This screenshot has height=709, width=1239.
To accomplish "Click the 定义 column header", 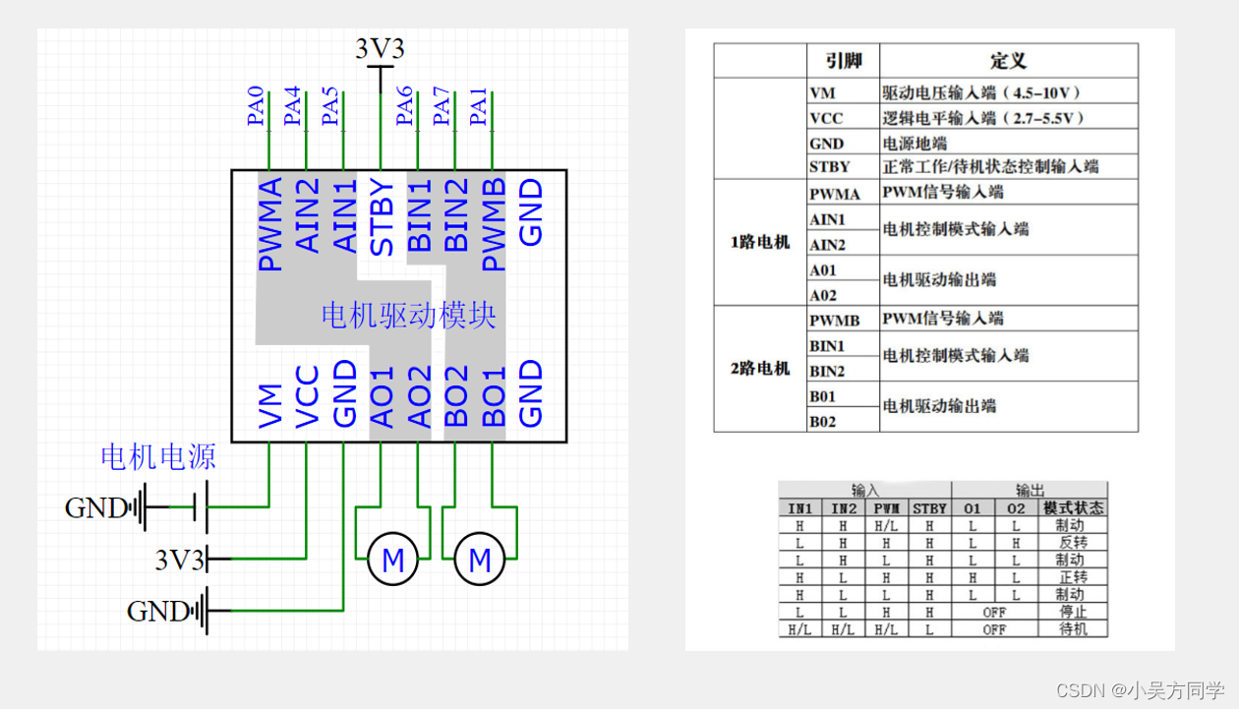I will 1007,60.
